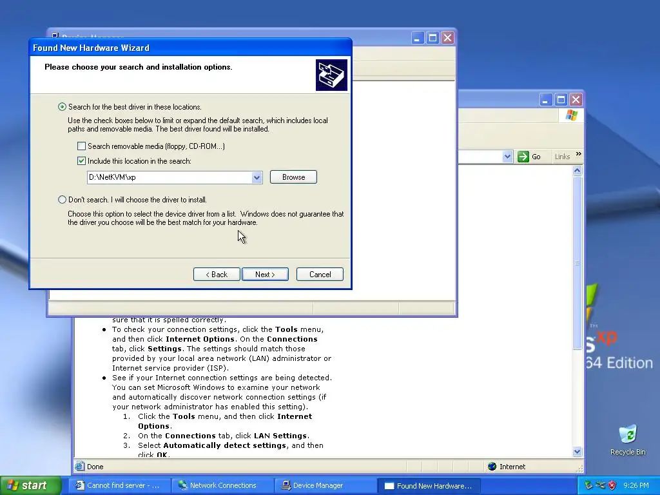The image size is (660, 495).
Task: Minimize the Device Manager window
Action: 417,38
